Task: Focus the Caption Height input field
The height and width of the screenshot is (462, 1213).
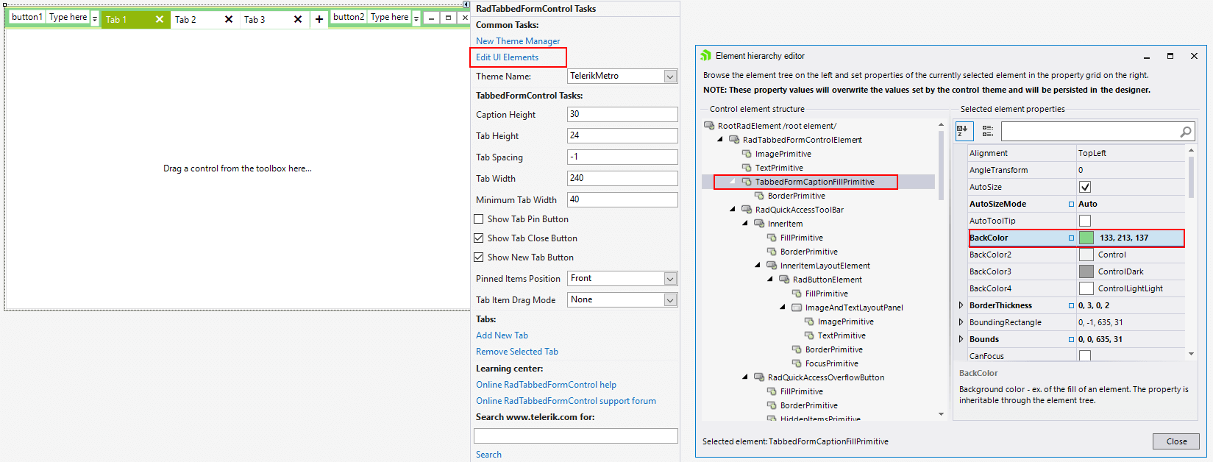Action: tap(622, 114)
